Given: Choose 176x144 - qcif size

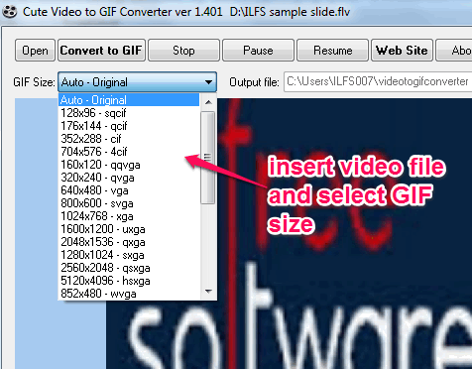Looking at the screenshot, I should pos(129,126).
